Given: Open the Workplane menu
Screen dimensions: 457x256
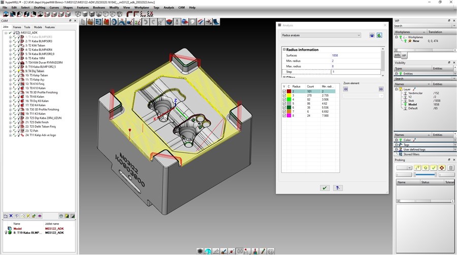Looking at the screenshot, I should 142,8.
